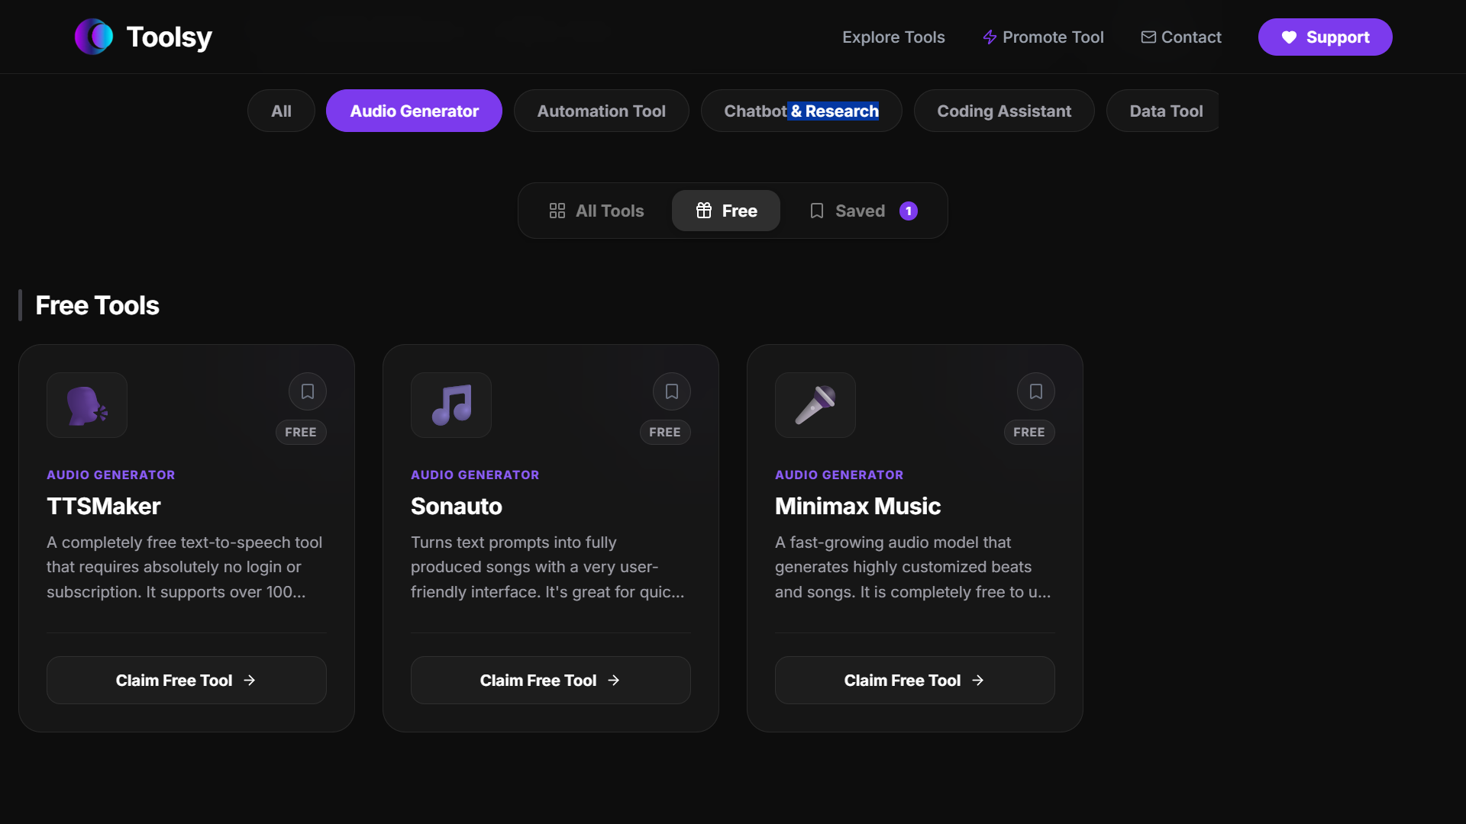Switch to the Saved view

pos(860,211)
